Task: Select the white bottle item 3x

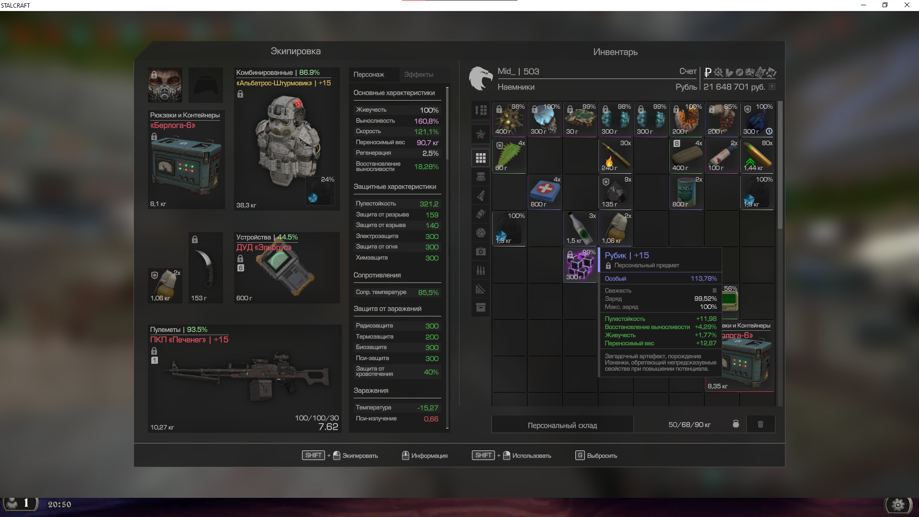Action: pos(580,228)
